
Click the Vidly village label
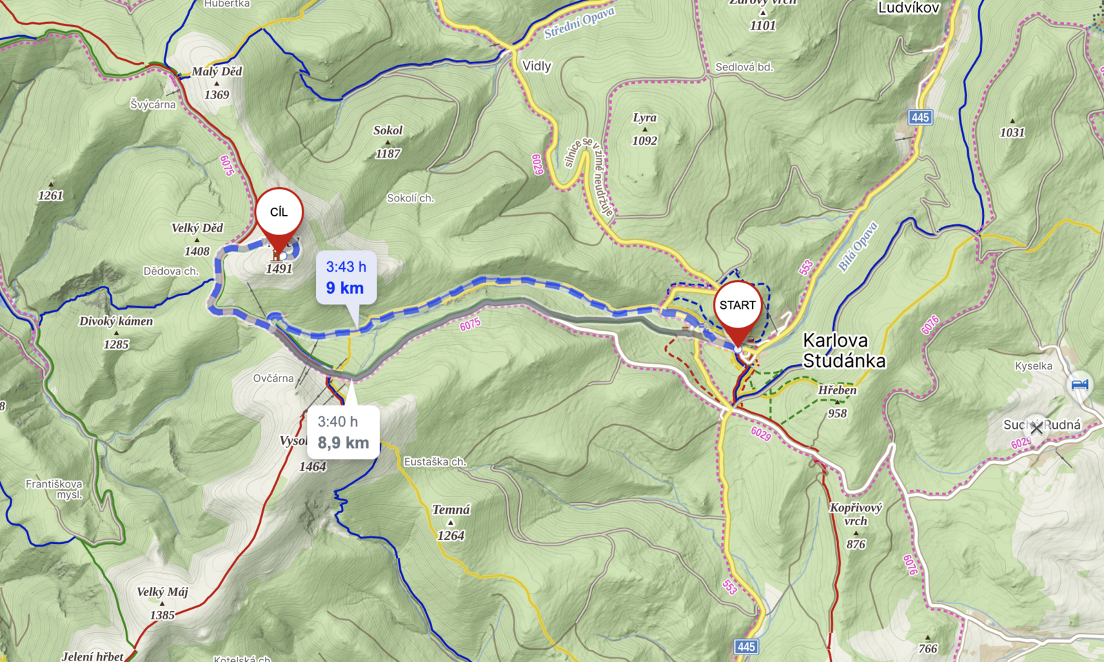[537, 66]
